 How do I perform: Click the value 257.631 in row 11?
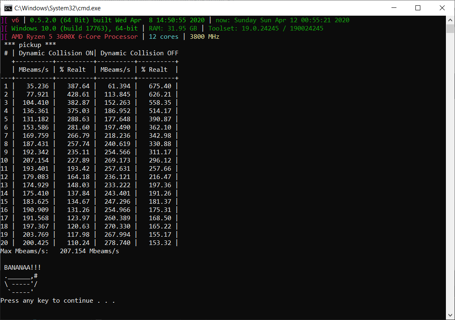click(x=117, y=169)
